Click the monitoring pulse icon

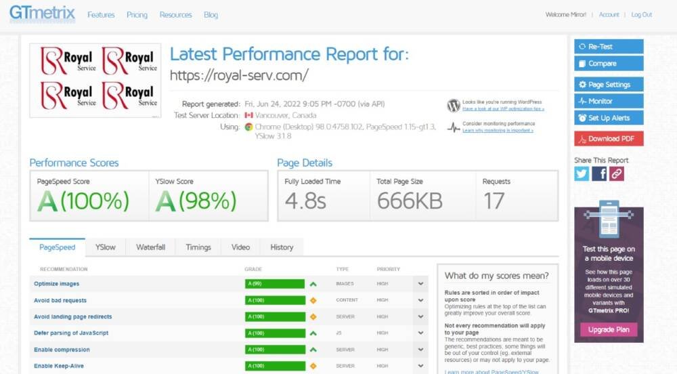click(x=454, y=127)
